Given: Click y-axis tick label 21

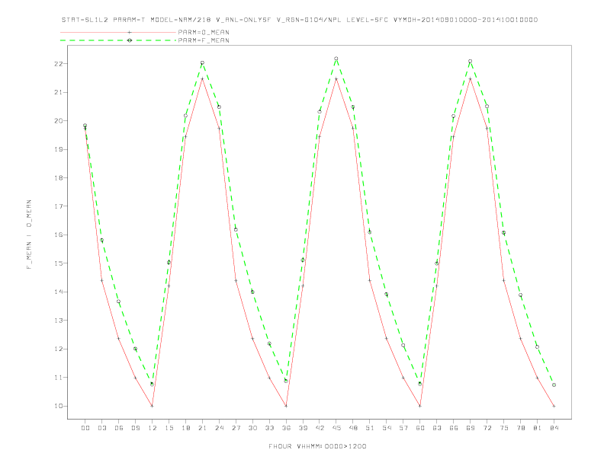Looking at the screenshot, I should [58, 92].
